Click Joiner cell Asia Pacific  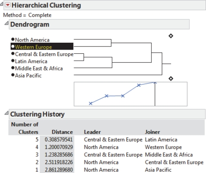[158, 170]
